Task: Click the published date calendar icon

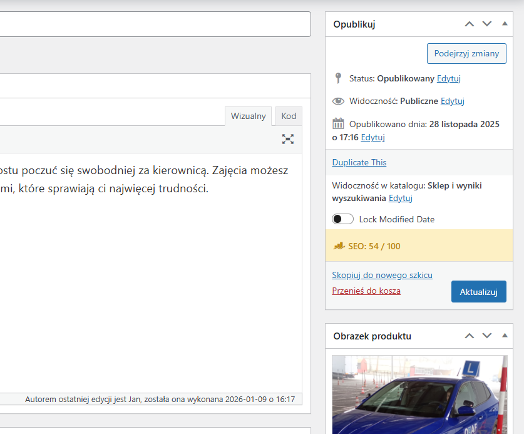Action: pos(338,123)
